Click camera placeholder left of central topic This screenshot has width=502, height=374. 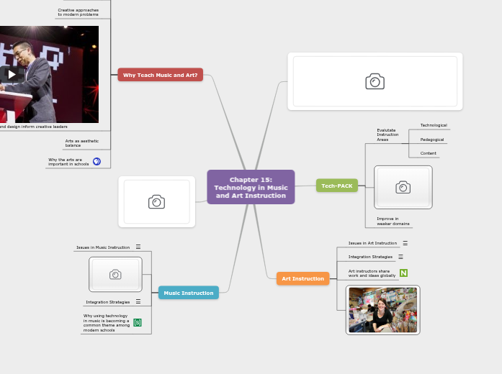pos(156,202)
